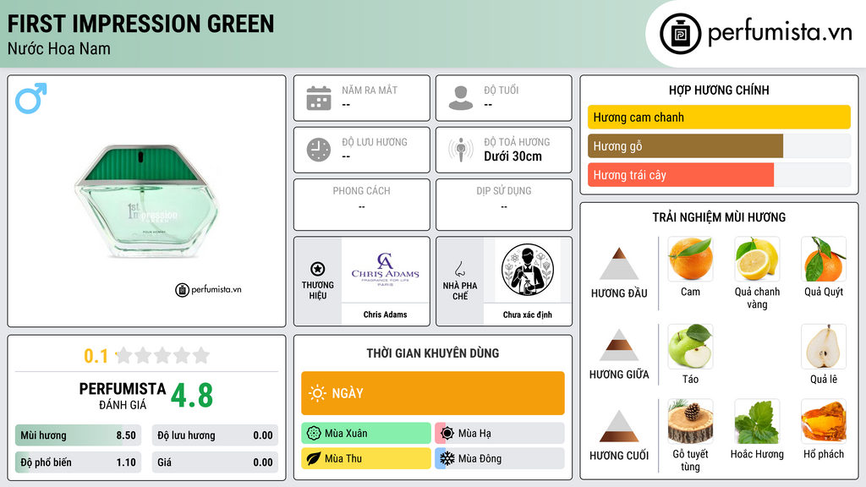
Task: Click the ĐỘ TUỔI label
Action: 502,90
